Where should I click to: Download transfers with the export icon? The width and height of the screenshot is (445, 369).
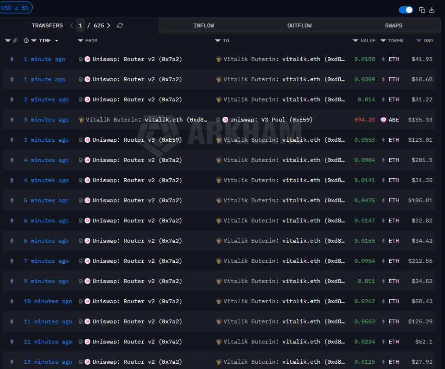point(432,10)
